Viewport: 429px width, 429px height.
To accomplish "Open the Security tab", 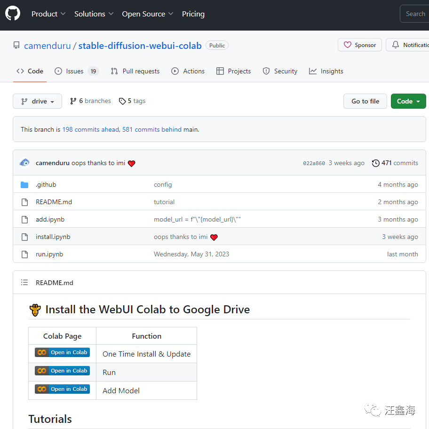I will point(280,71).
